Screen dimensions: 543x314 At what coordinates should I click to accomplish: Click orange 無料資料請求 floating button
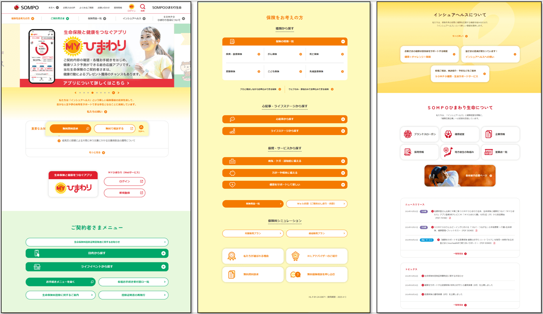70,128
